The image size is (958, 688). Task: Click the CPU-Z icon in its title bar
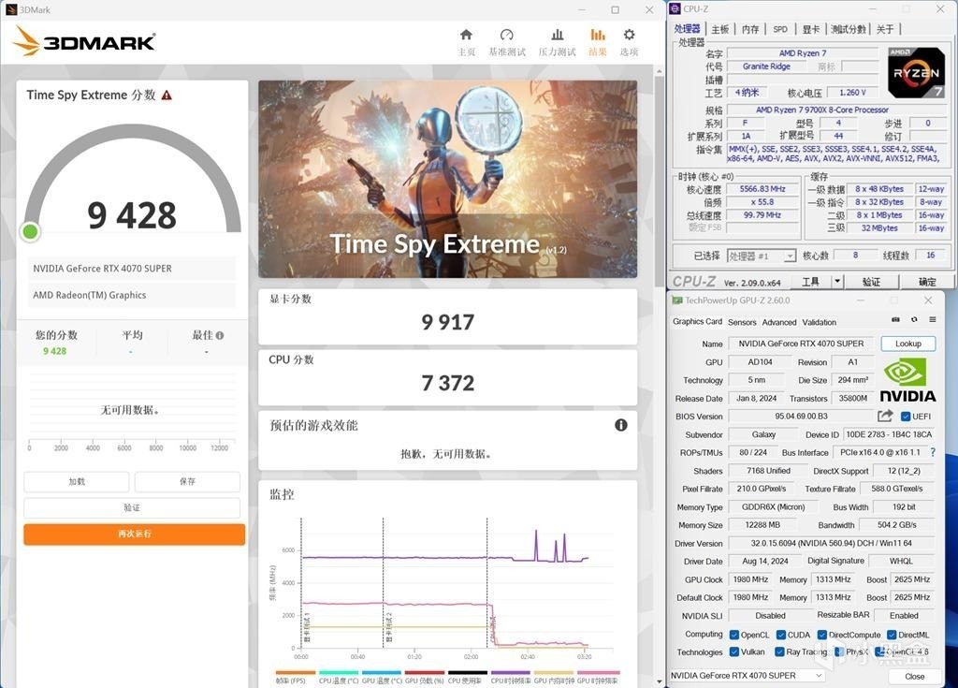(x=675, y=8)
